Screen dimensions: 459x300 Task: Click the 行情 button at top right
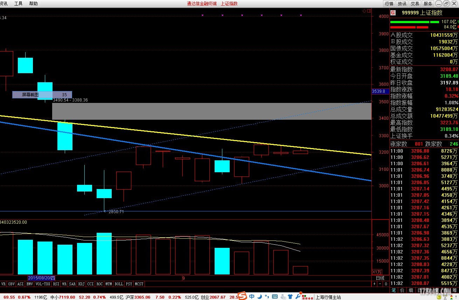(389, 4)
